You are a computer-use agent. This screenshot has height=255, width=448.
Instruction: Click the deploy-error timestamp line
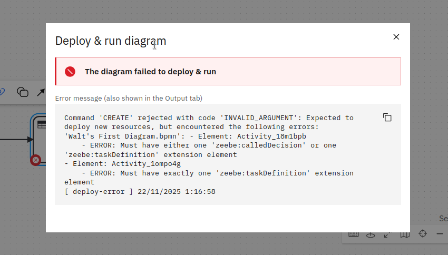pyautogui.click(x=140, y=192)
